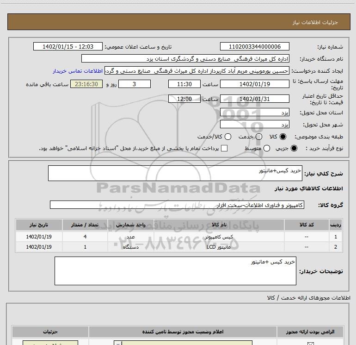Click the واحد شمارش column header
This screenshot has width=356, height=345.
point(131,225)
